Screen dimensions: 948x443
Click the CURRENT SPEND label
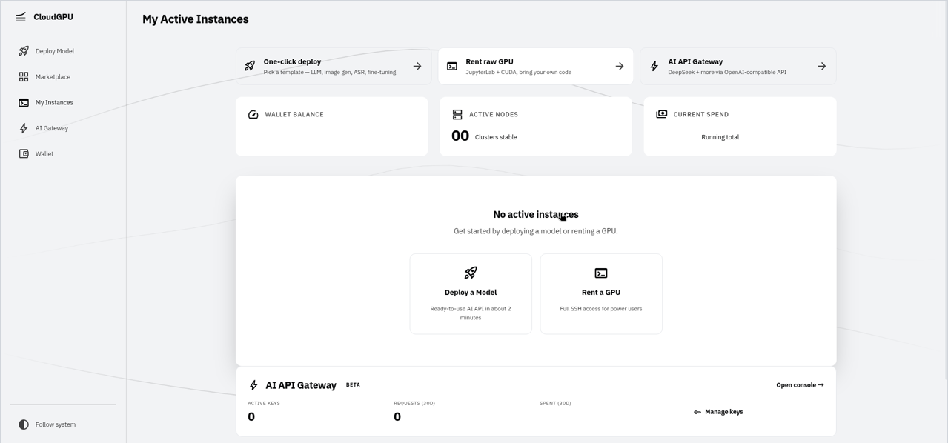click(701, 114)
